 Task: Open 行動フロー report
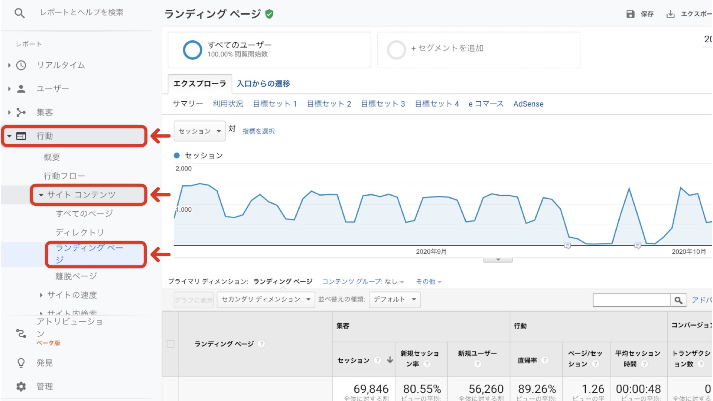click(x=64, y=176)
